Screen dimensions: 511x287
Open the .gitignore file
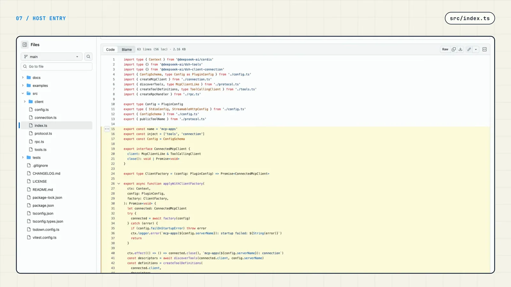40,166
